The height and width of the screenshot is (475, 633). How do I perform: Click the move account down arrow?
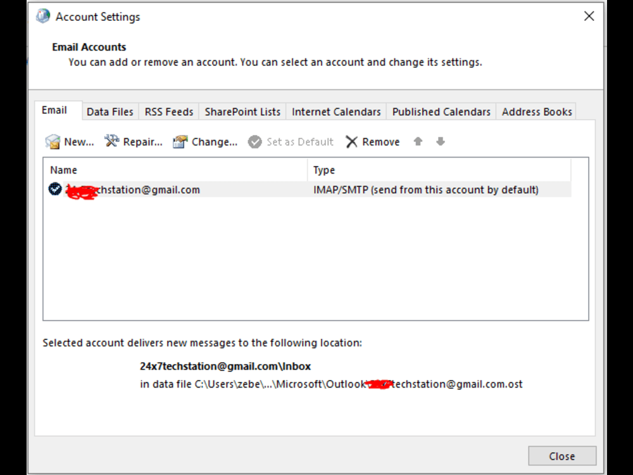coord(440,141)
